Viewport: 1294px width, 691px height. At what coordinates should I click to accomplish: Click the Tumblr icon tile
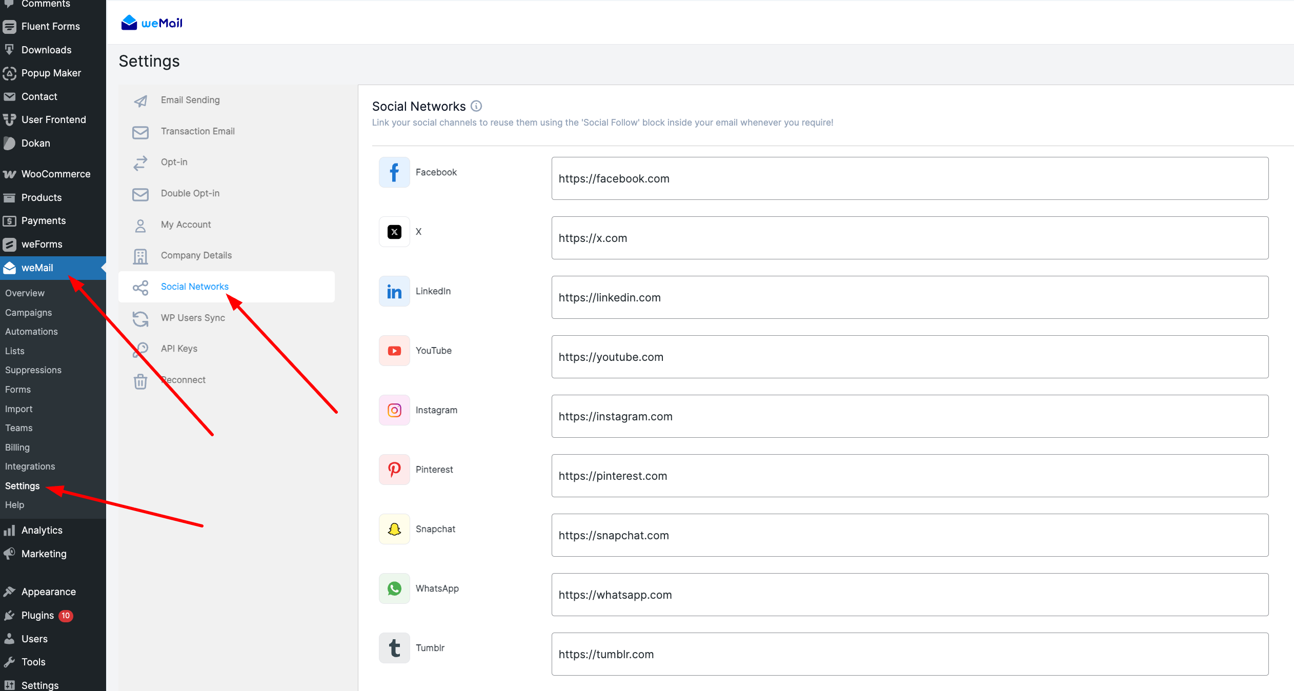coord(394,648)
